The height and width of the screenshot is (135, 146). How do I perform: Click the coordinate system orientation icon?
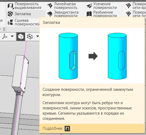5,36
